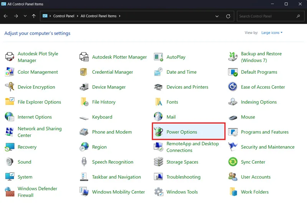Open the Sync Center green icon
Viewport: 307px width, 207px height.
point(233,162)
